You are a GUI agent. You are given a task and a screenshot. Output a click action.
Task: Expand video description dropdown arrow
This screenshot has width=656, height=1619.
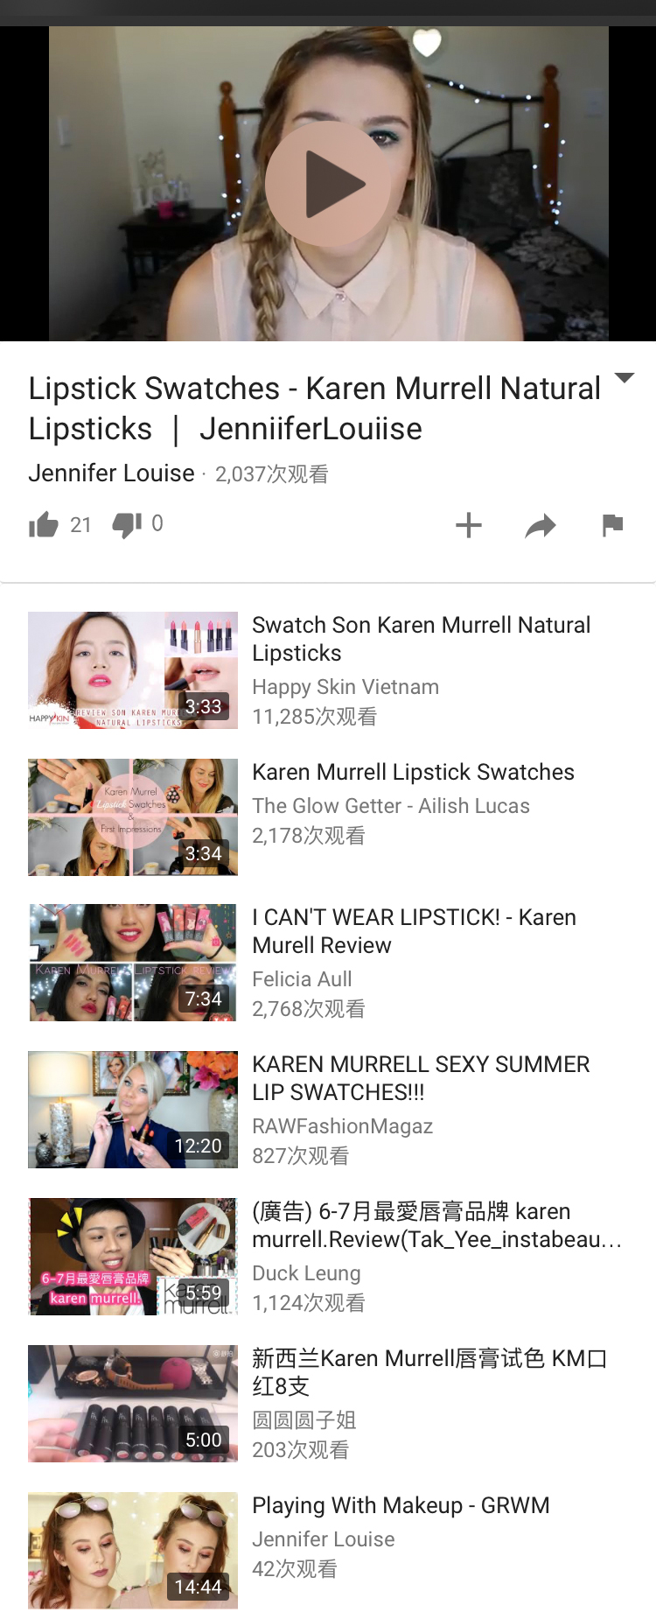[x=625, y=378]
